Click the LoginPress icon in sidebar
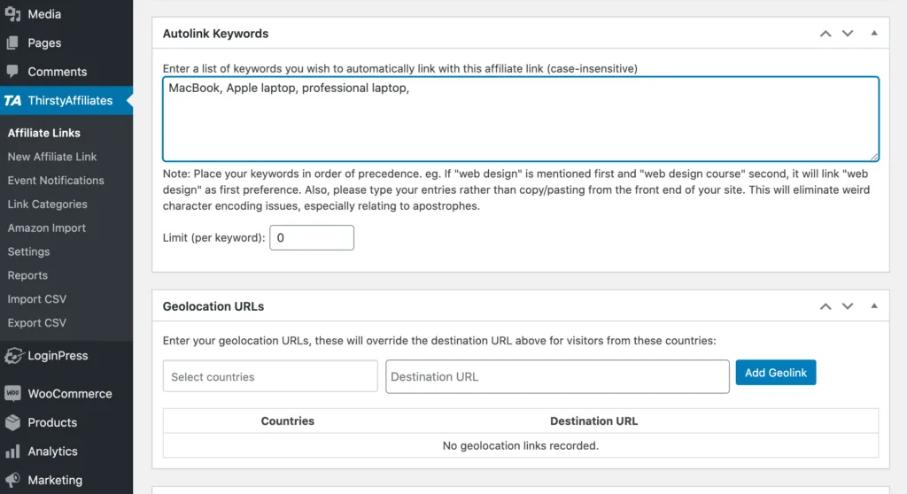The image size is (907, 494). click(x=12, y=356)
